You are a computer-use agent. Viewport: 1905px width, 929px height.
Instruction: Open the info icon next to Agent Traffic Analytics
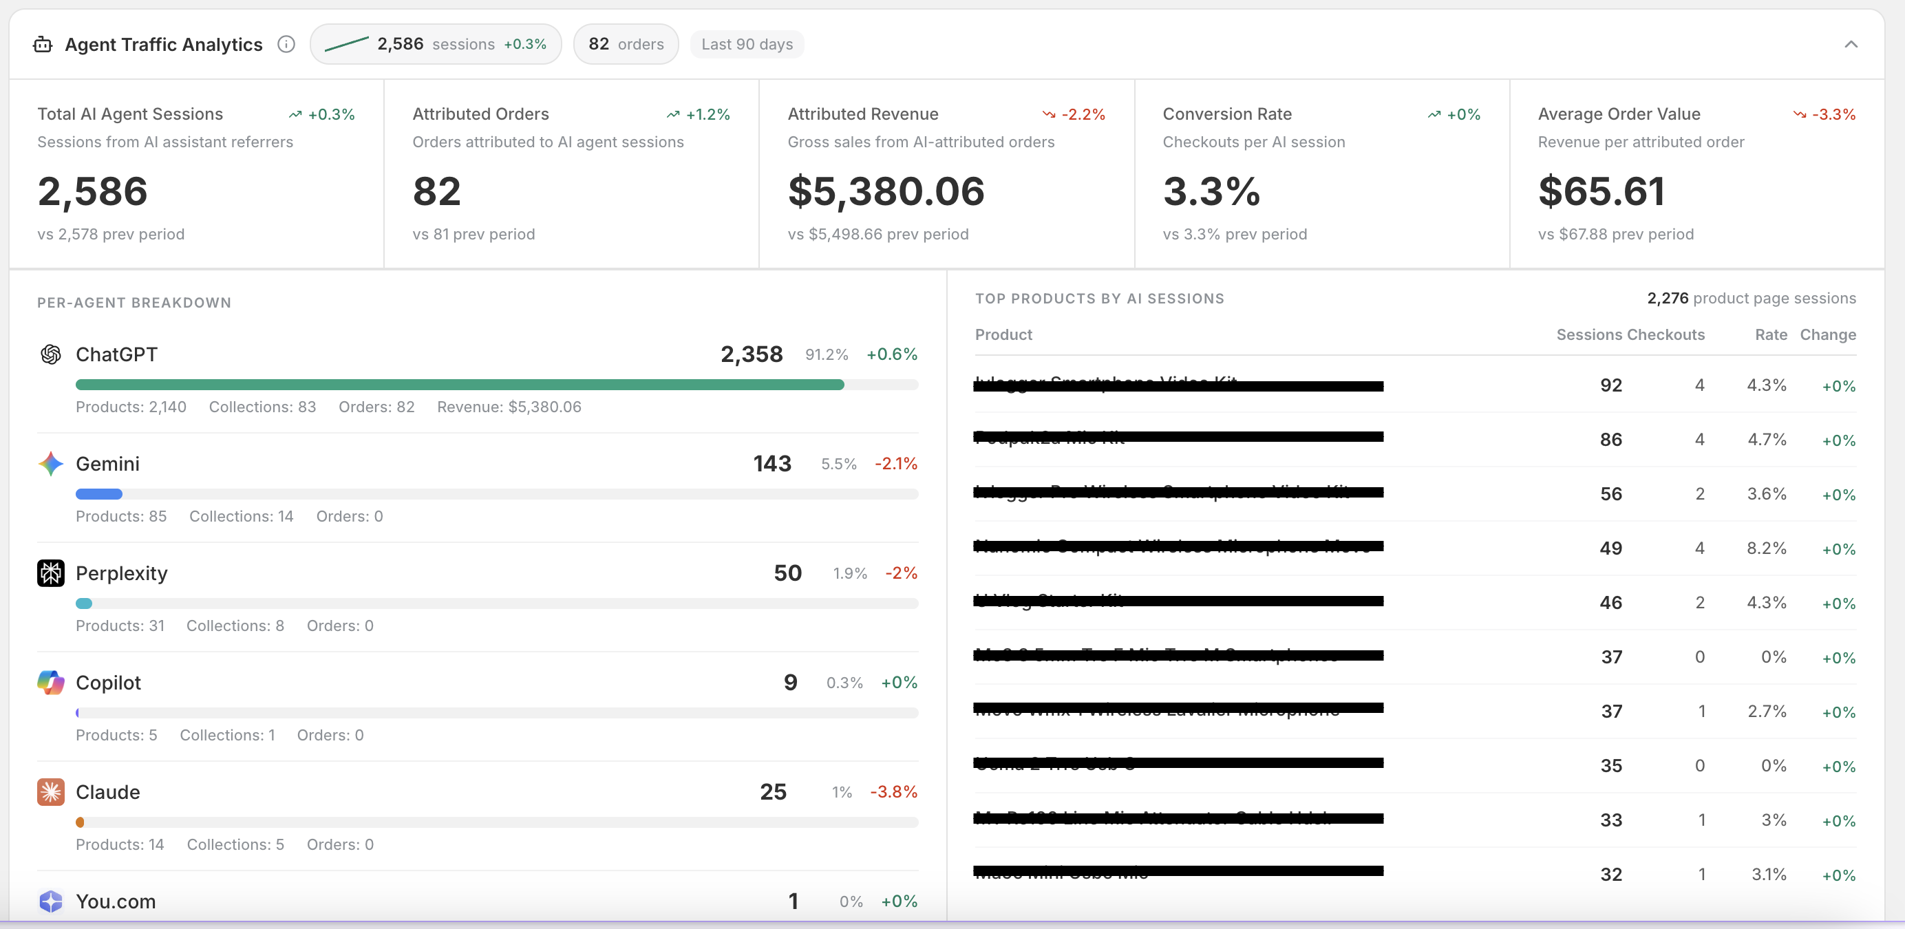(286, 44)
